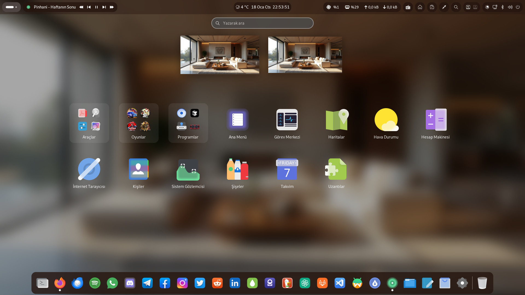Expand the Programlar app folder
The image size is (525, 295).
(188, 123)
